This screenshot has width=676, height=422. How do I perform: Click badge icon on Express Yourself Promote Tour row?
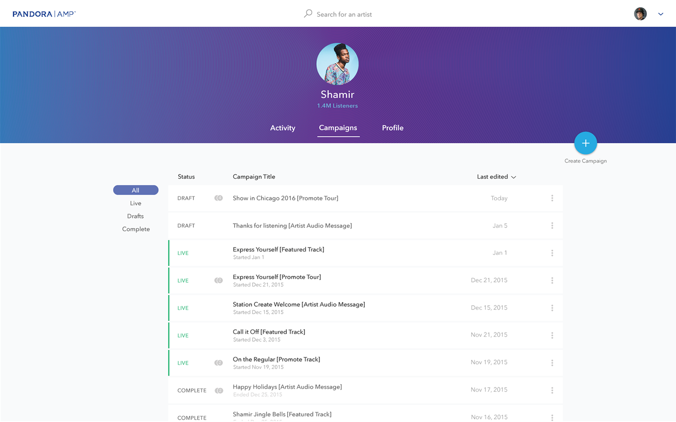(x=219, y=280)
